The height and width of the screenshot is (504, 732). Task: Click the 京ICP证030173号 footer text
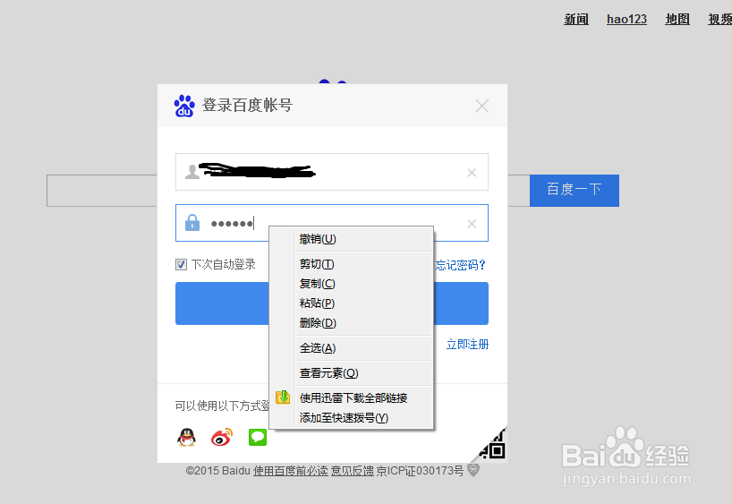click(x=420, y=471)
